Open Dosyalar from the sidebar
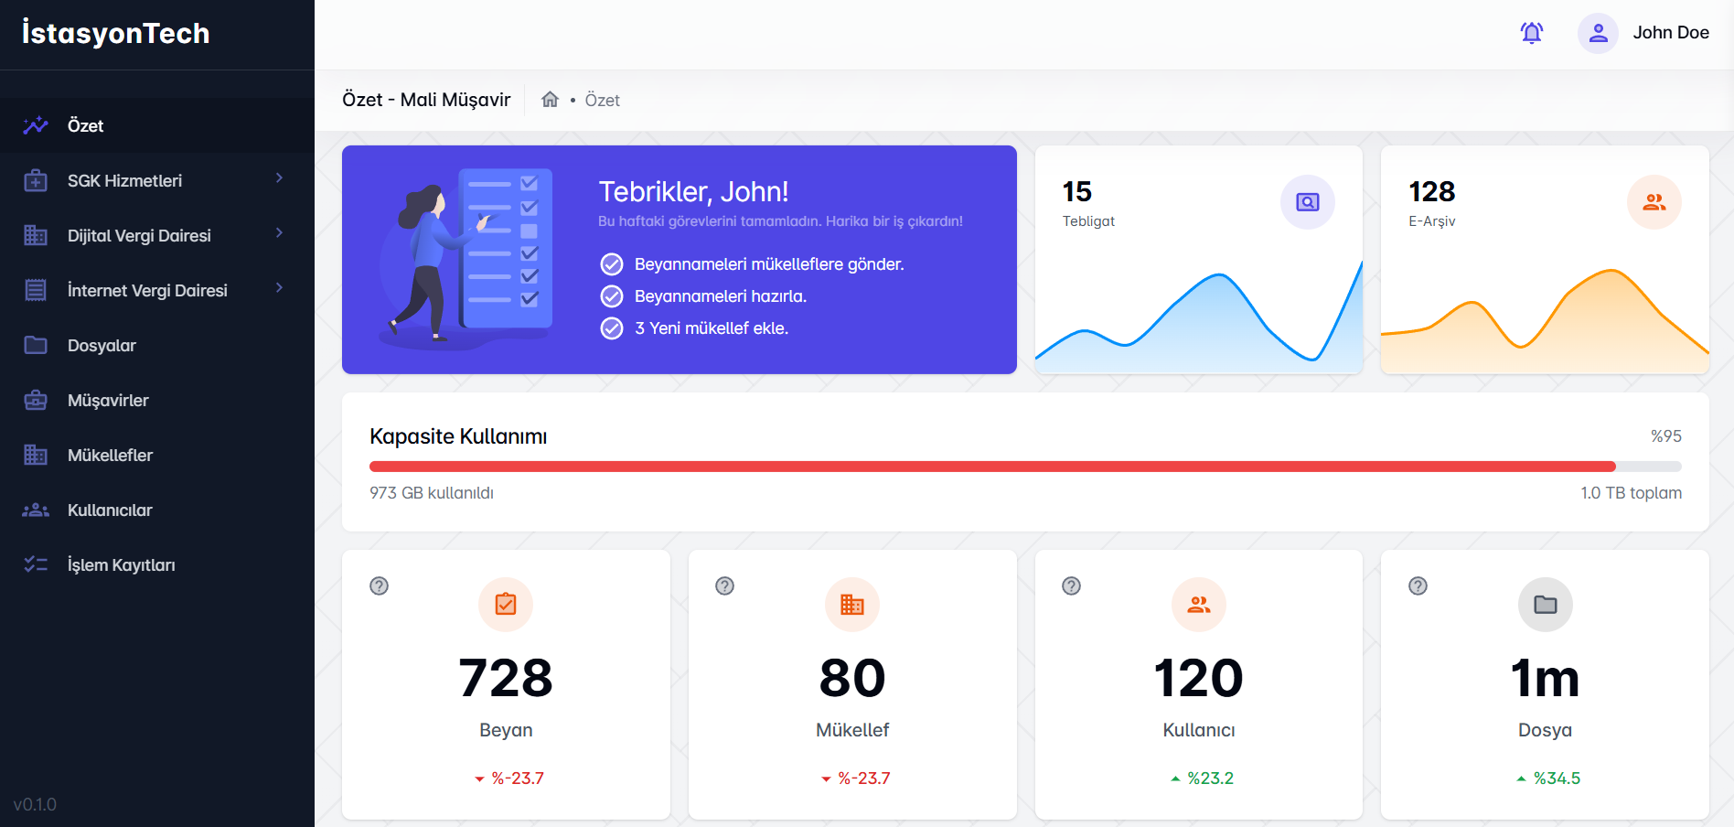1734x827 pixels. pos(102,345)
